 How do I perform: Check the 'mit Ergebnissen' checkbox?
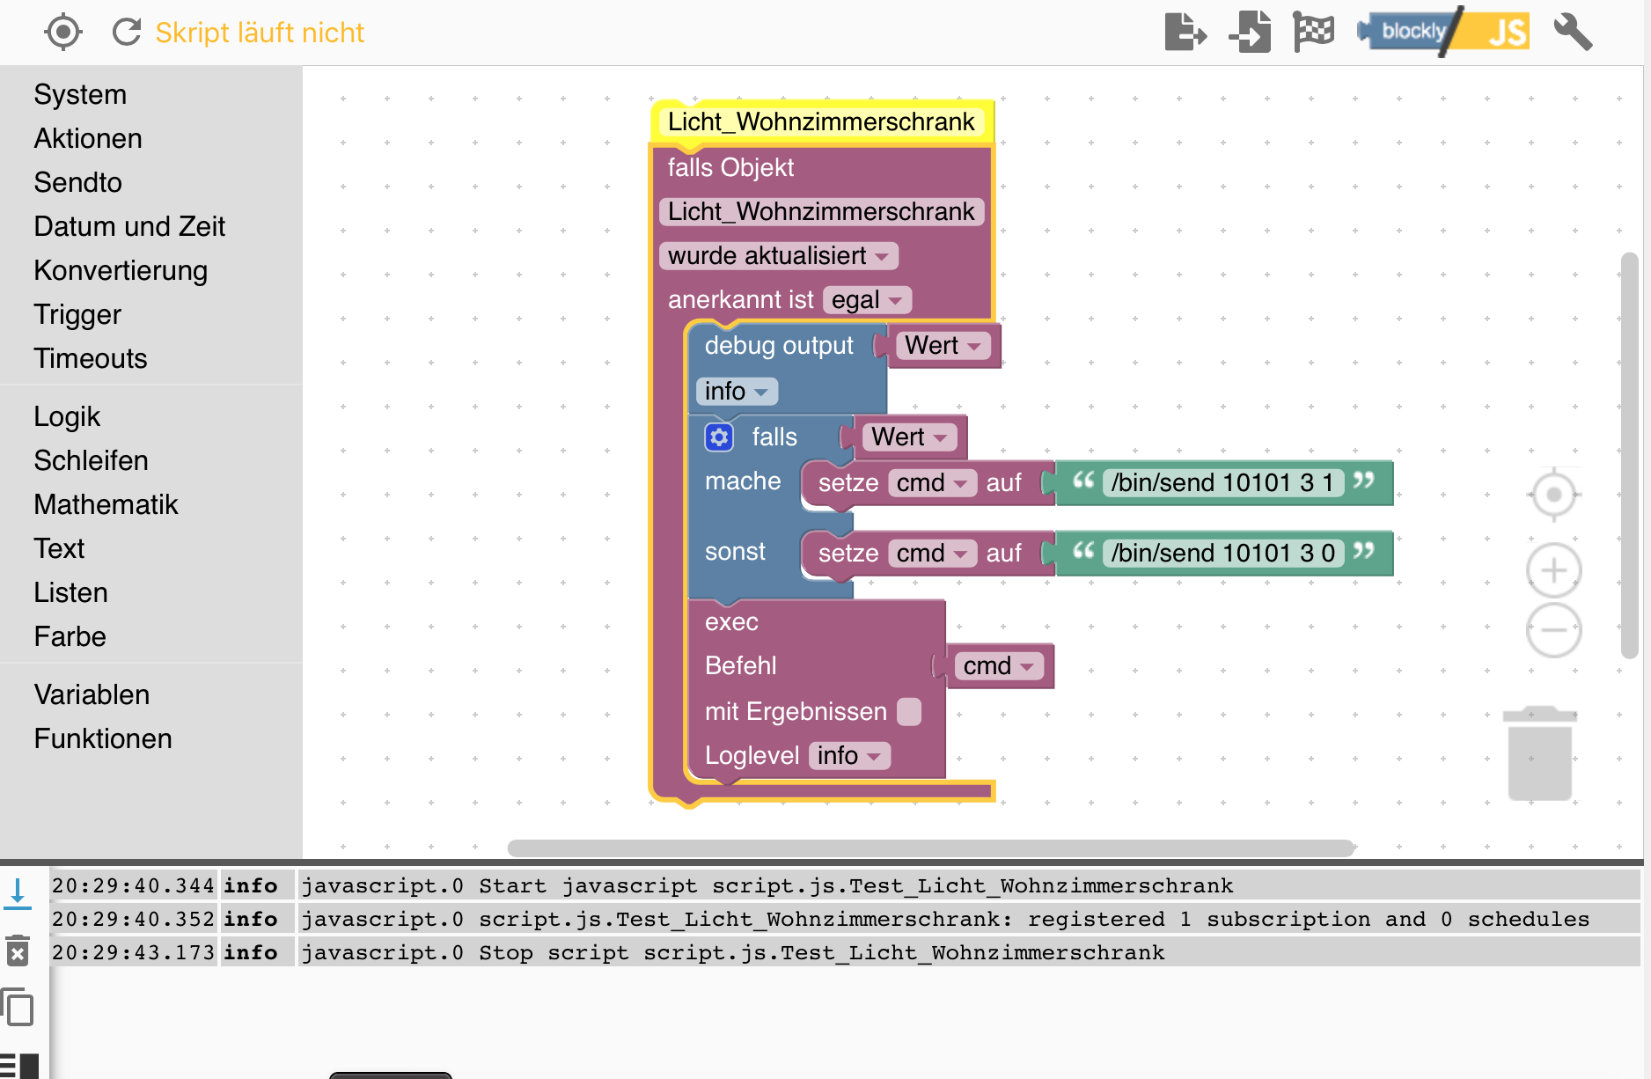[909, 712]
